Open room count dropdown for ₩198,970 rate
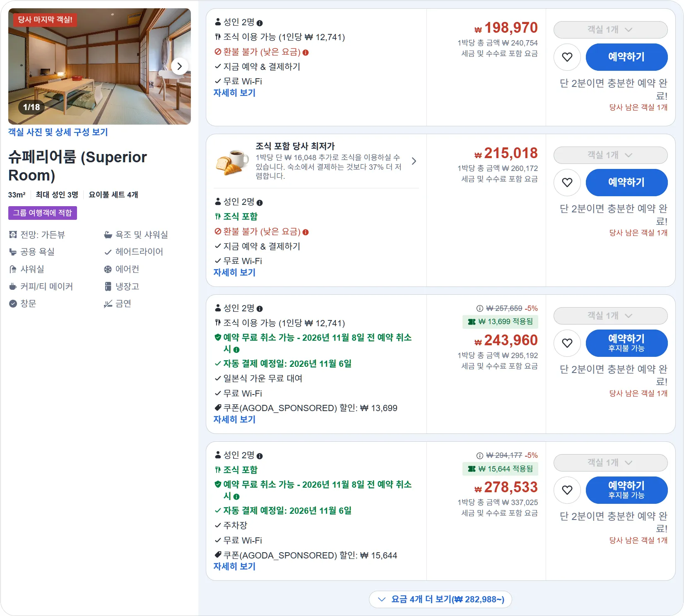The width and height of the screenshot is (684, 616). (x=611, y=30)
